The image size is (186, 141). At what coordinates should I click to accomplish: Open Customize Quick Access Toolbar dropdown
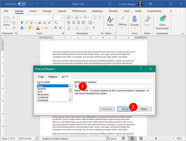click(52, 4)
